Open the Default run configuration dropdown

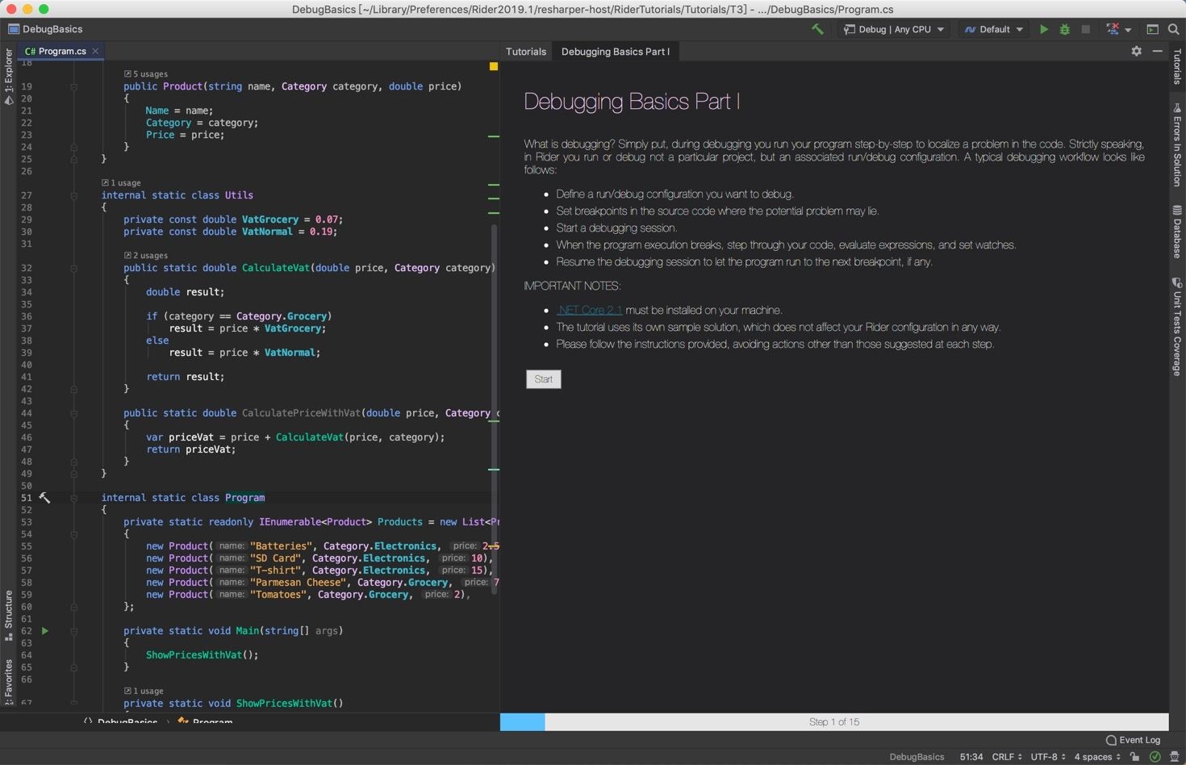click(994, 29)
